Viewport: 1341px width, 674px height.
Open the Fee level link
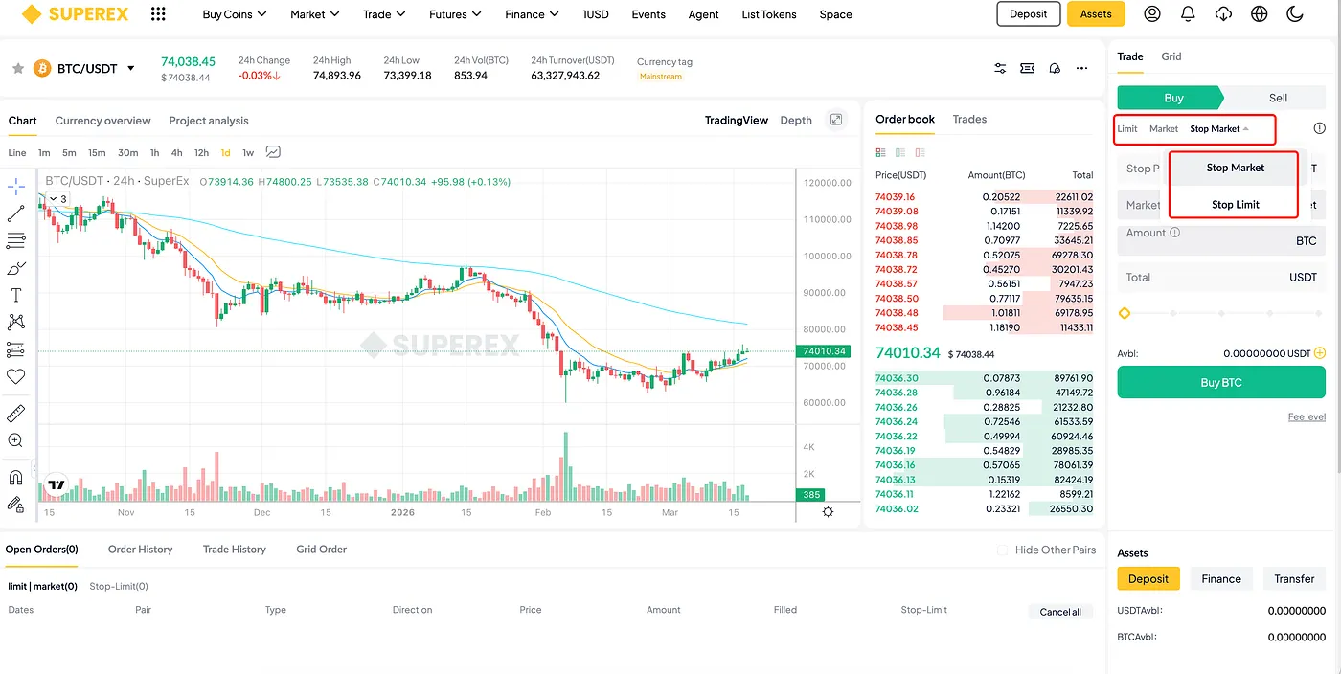1307,417
